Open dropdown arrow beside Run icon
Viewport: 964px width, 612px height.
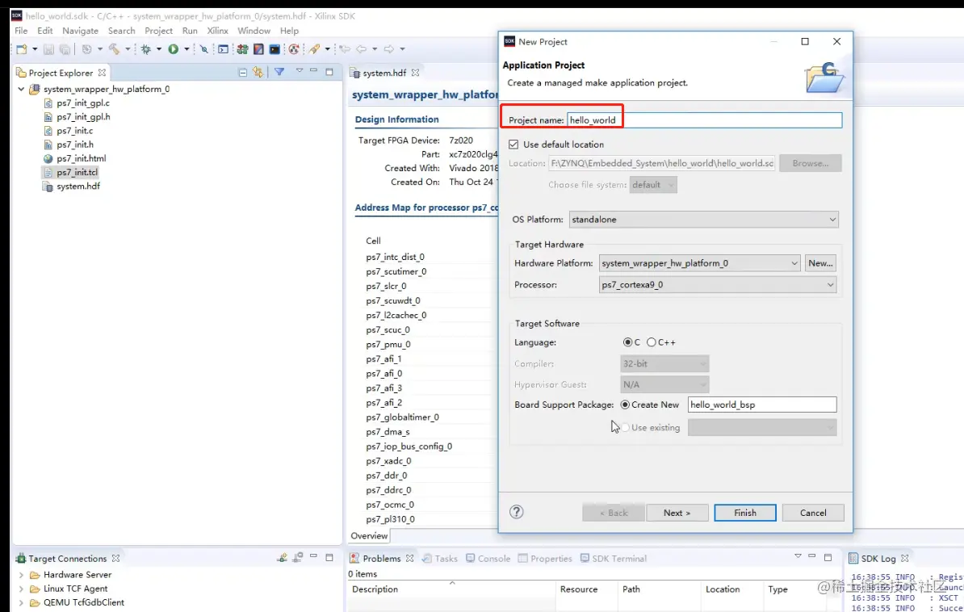point(187,49)
